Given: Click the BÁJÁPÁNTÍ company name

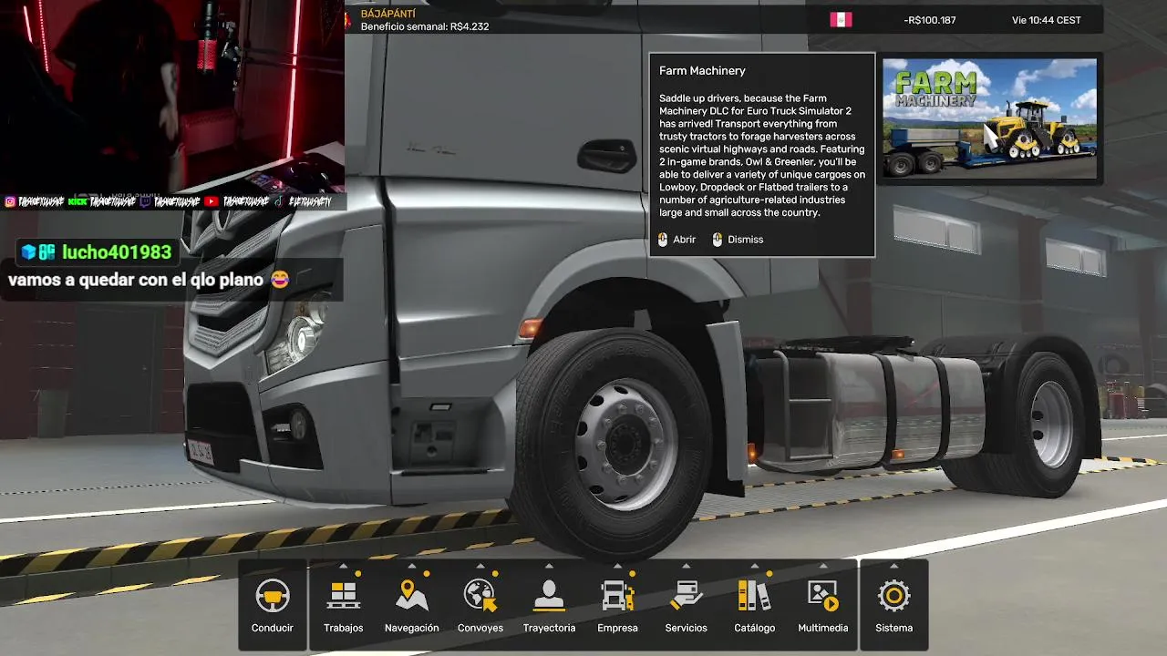Looking at the screenshot, I should 388,14.
